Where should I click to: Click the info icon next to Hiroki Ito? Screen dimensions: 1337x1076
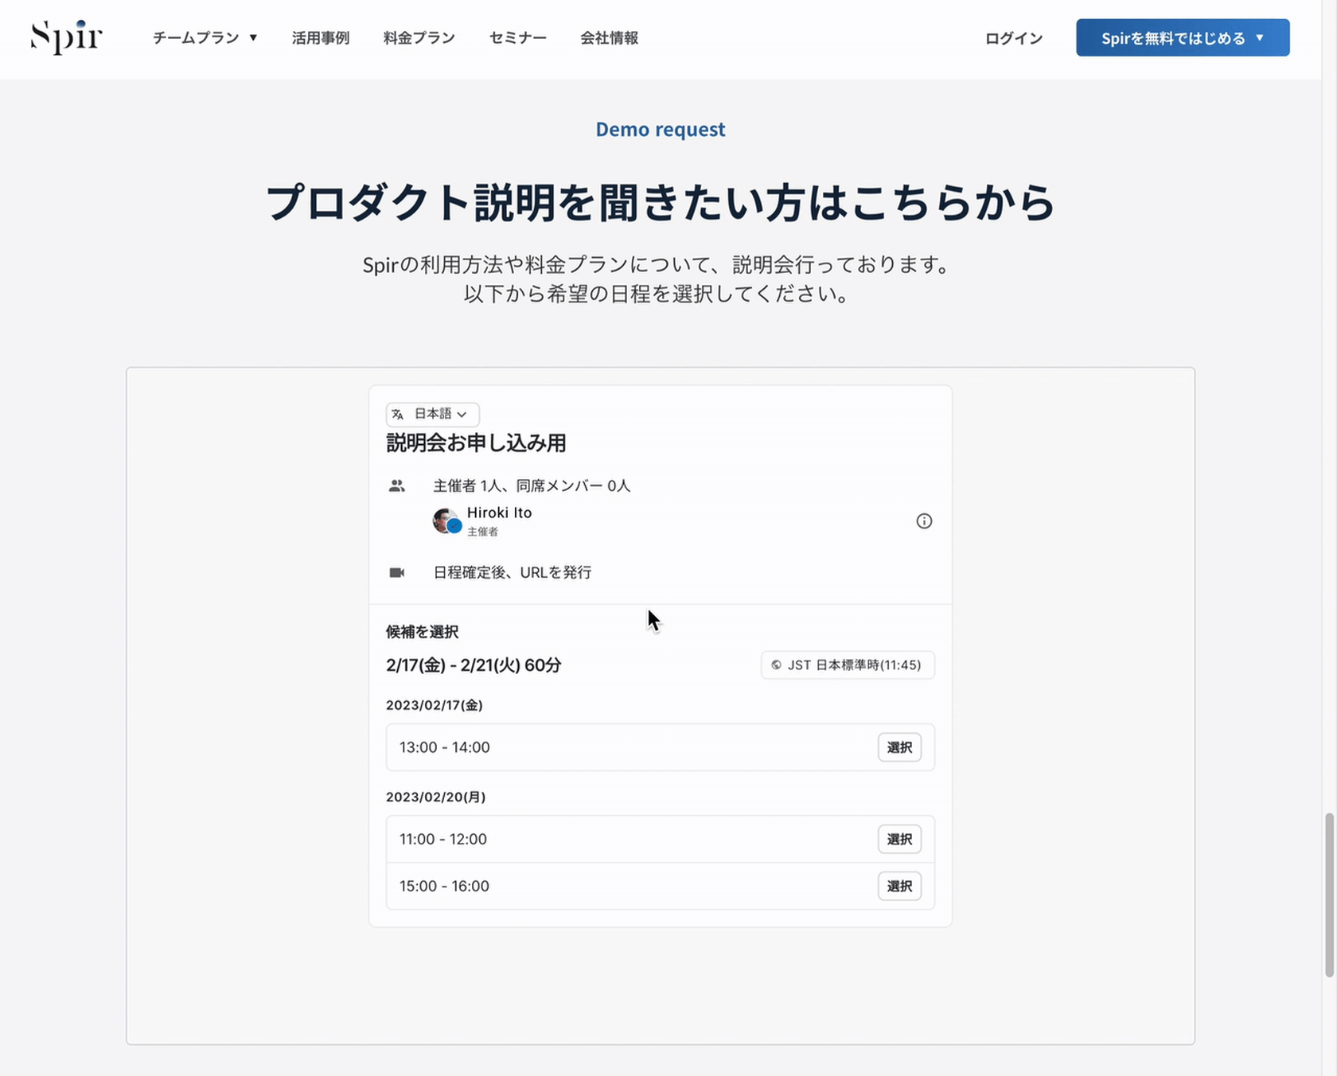tap(924, 521)
